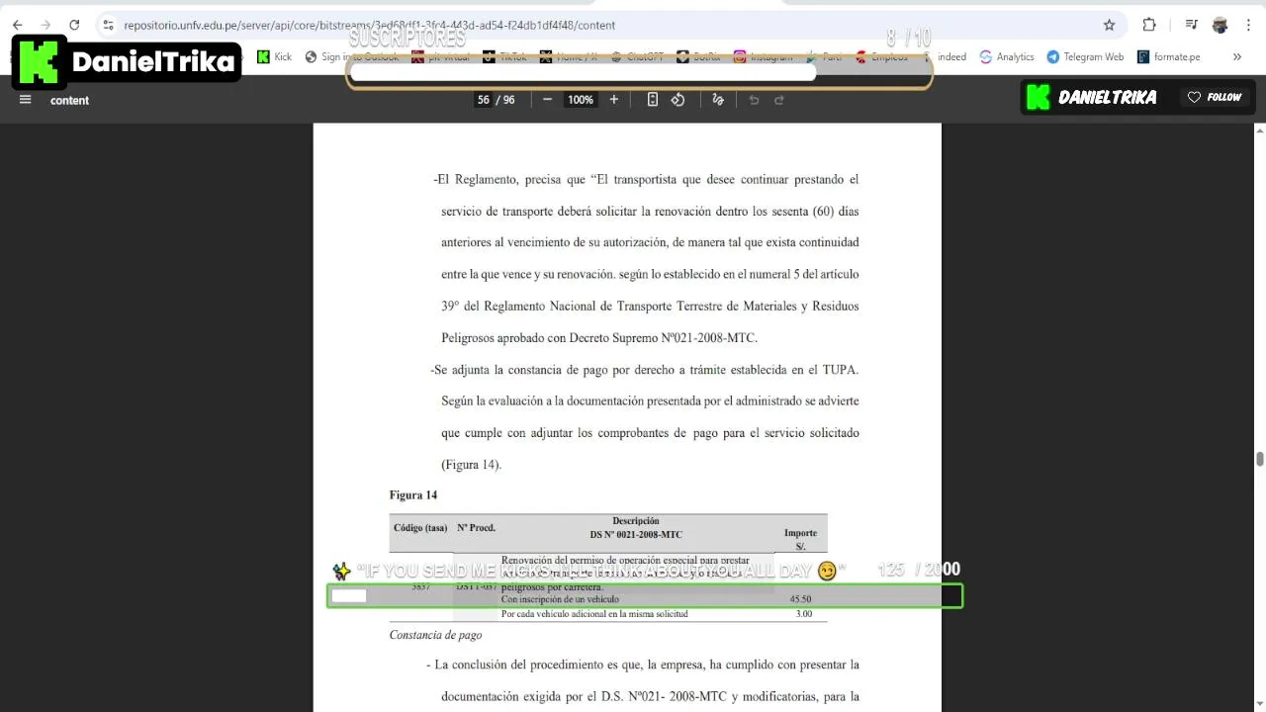Rotate the PDF counterclockwise
This screenshot has height=712, width=1266.
(x=678, y=99)
